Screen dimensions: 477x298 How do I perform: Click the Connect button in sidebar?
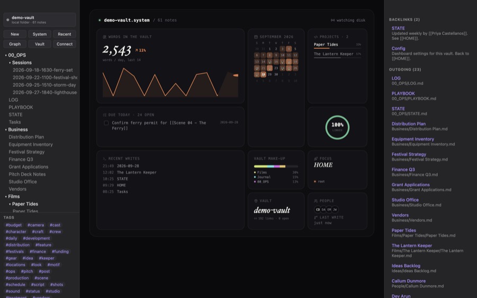[65, 44]
